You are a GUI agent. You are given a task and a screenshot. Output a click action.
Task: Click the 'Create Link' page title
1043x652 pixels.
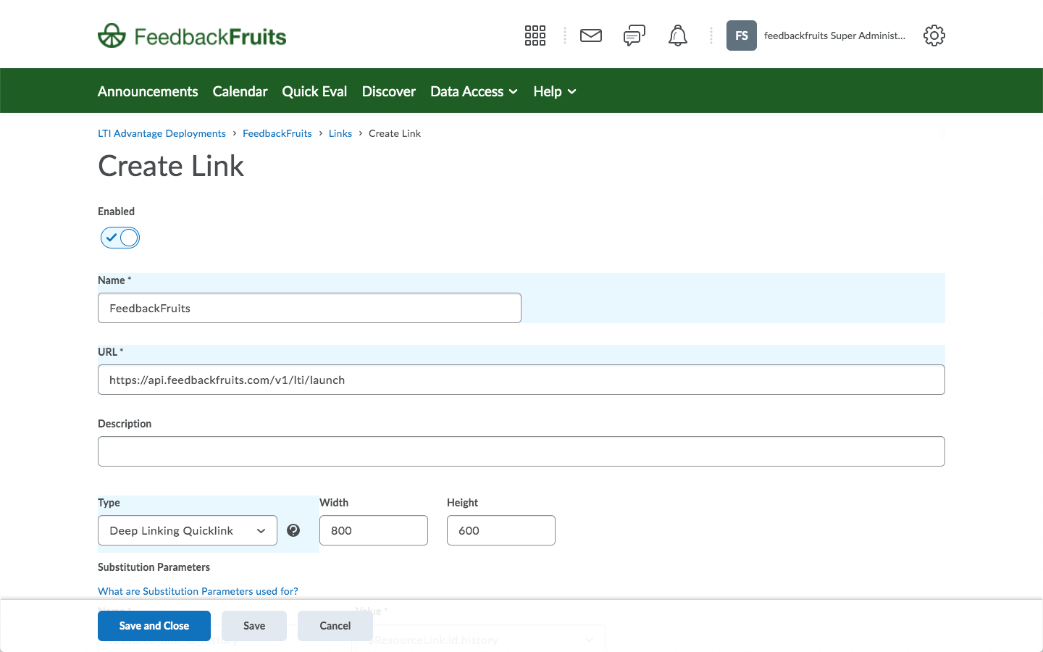click(x=171, y=166)
